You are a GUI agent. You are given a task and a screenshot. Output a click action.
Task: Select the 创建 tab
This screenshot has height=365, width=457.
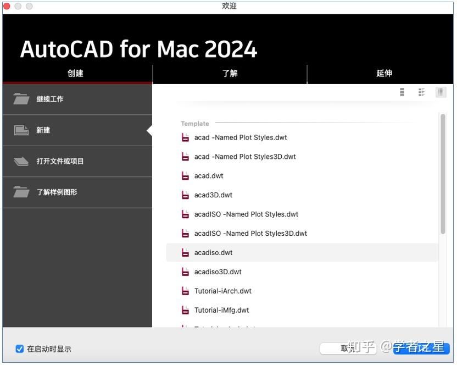coord(76,73)
